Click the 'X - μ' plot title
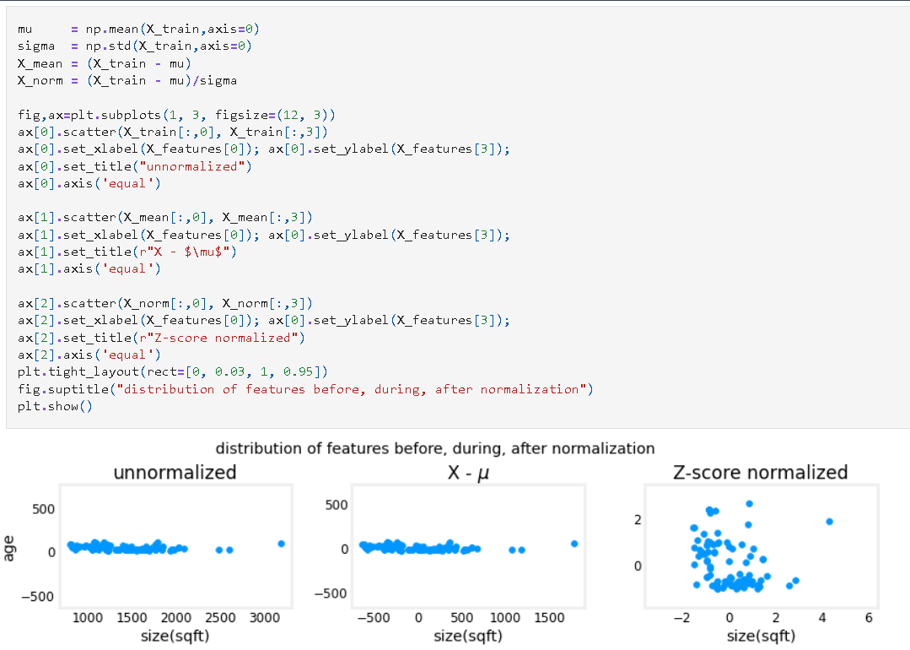The height and width of the screenshot is (650, 910). click(x=468, y=473)
